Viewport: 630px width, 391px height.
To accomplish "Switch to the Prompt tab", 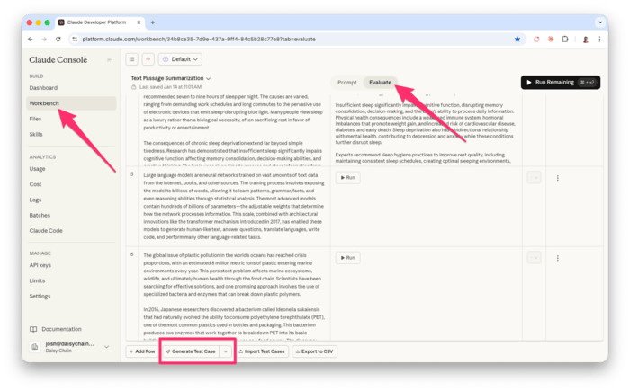I will tap(346, 82).
